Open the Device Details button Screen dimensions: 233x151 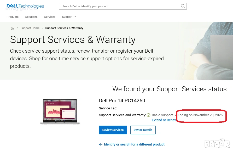pos(143,130)
